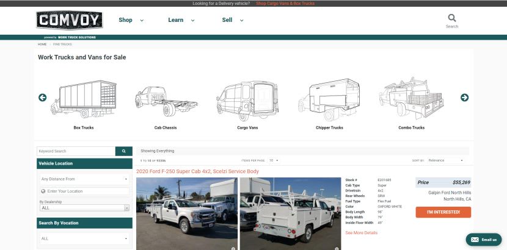Submit keyword search with magnifier button

(x=124, y=151)
